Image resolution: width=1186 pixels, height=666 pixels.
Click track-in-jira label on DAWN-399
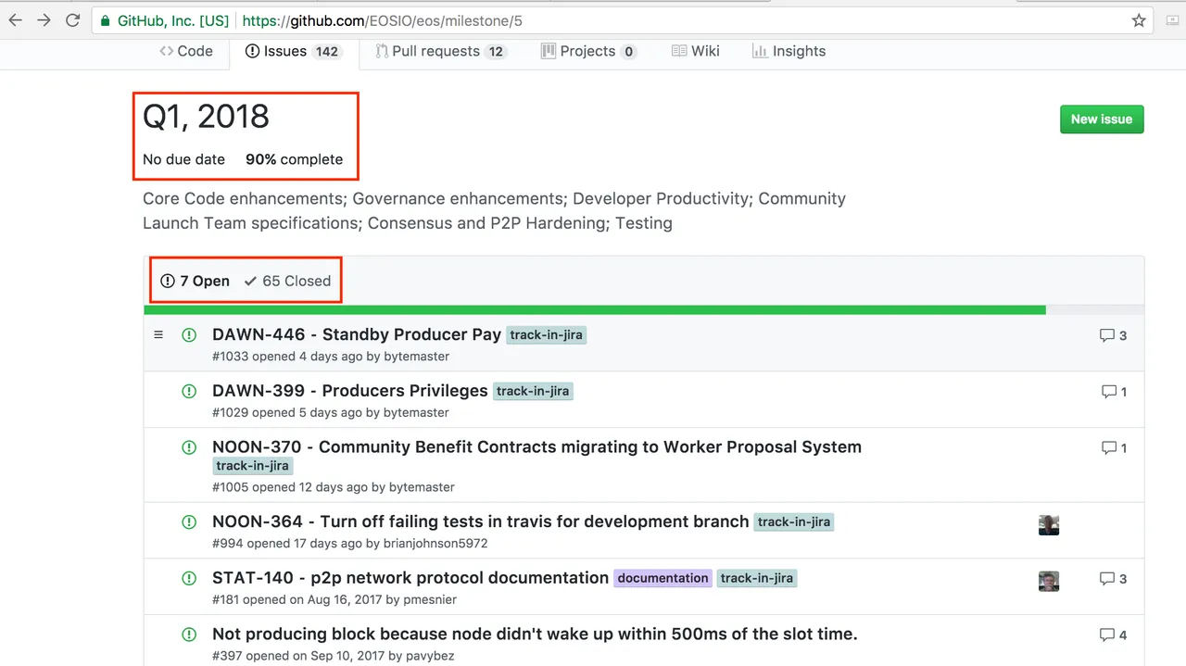click(533, 392)
